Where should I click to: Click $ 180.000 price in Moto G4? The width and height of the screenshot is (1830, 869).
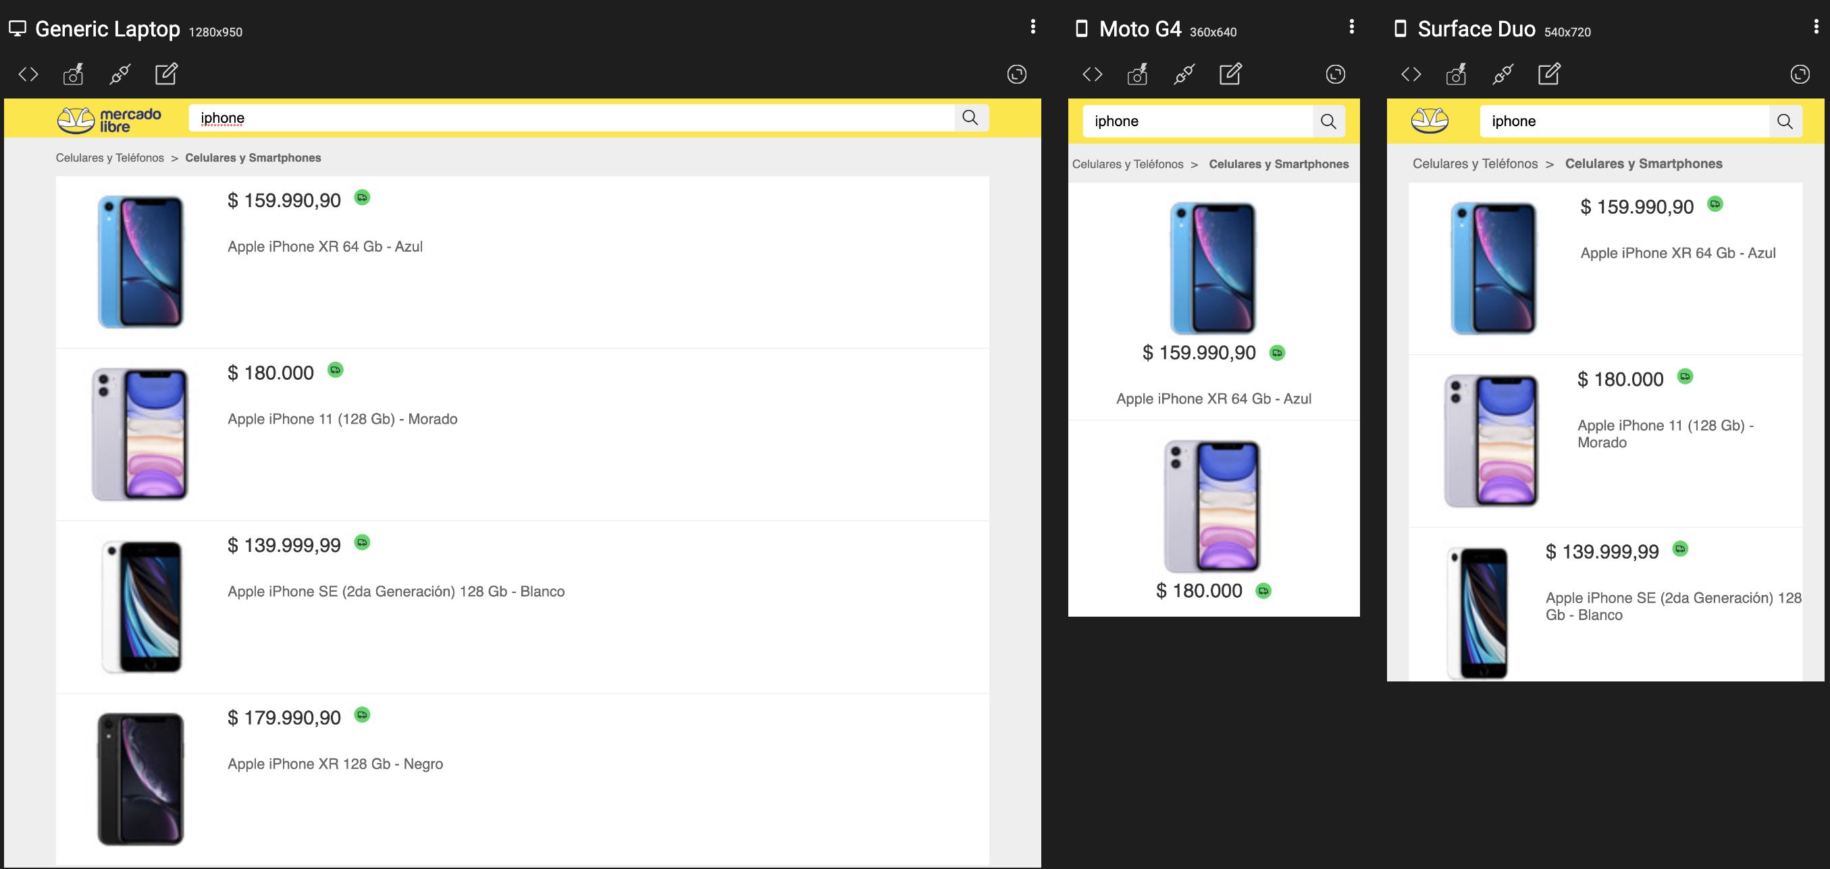(x=1199, y=591)
